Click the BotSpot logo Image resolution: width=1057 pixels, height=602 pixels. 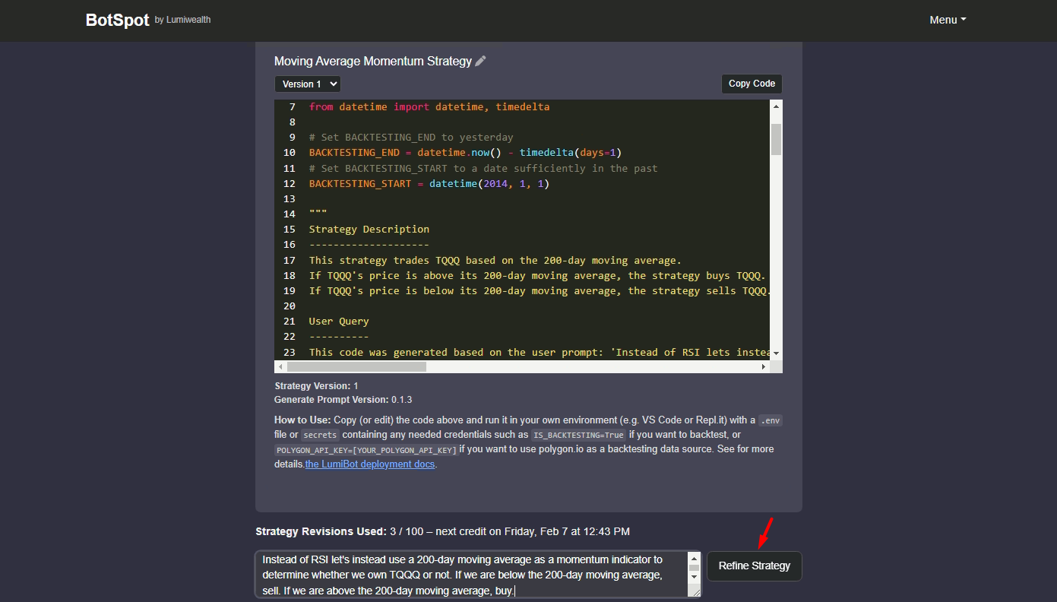tap(117, 21)
